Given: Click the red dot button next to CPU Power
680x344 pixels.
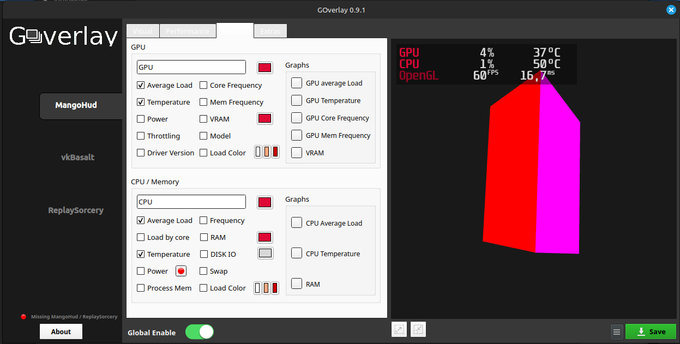Looking at the screenshot, I should [x=181, y=271].
